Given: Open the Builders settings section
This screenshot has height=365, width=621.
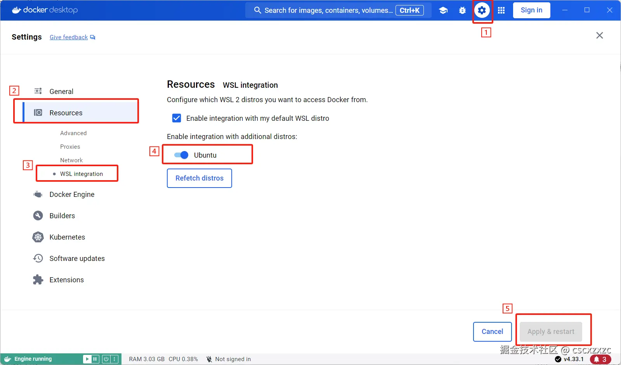Looking at the screenshot, I should click(62, 216).
